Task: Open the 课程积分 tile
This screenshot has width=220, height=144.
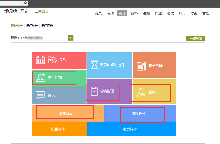Action: tap(139, 113)
